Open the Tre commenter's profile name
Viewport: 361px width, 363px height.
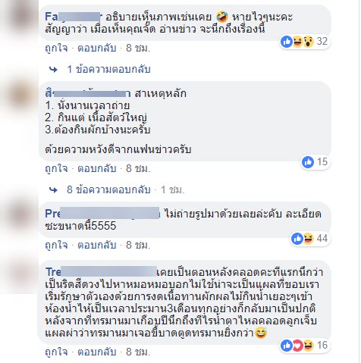tap(101, 272)
